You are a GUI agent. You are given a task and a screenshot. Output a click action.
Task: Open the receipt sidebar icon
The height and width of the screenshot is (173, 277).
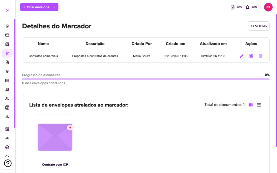[7, 89]
